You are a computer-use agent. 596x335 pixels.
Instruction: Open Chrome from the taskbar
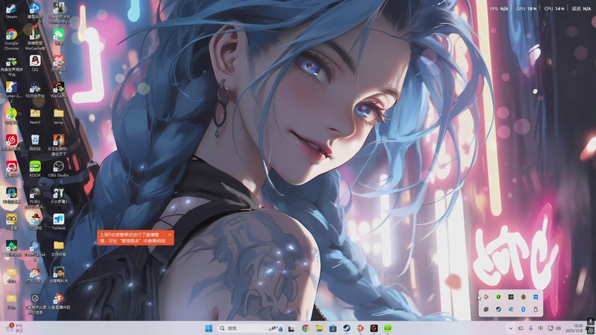point(305,328)
